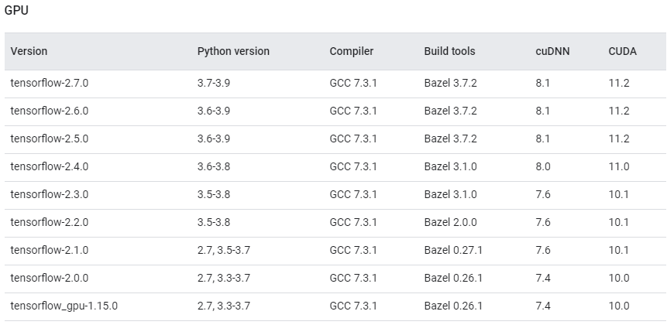This screenshot has height=325, width=667.
Task: Click CUDA 10.0 in the tensorflow-2.0.0 row
Action: [x=619, y=278]
